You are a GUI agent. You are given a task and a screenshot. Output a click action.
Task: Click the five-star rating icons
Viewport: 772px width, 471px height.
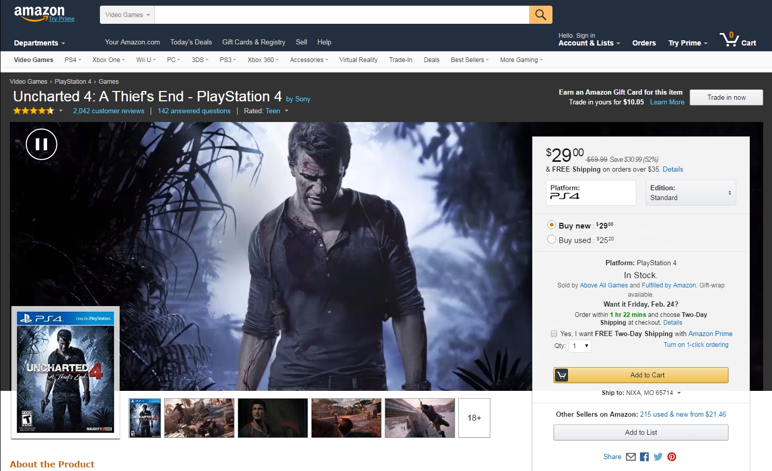click(33, 111)
